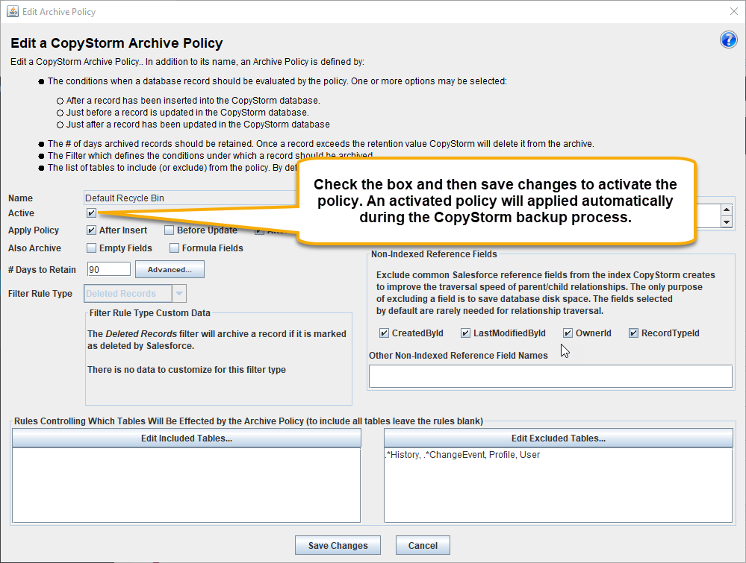Uncheck the After Insert checkbox

point(91,230)
